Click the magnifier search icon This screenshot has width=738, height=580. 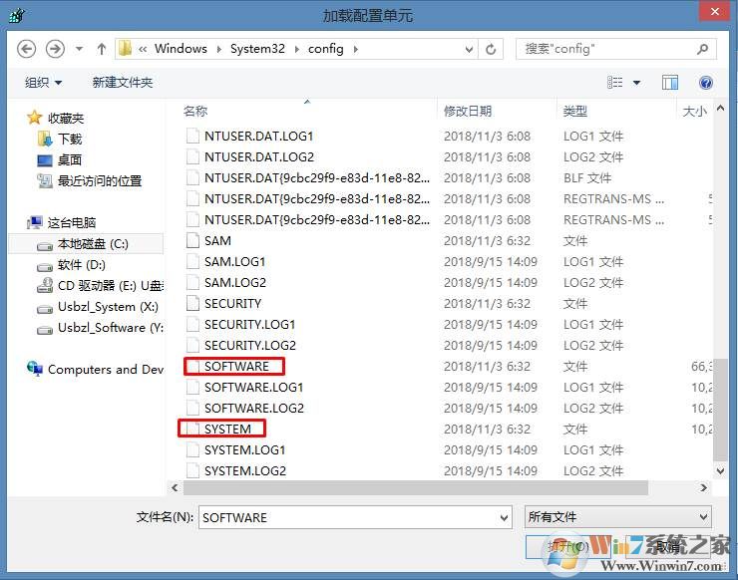(703, 49)
